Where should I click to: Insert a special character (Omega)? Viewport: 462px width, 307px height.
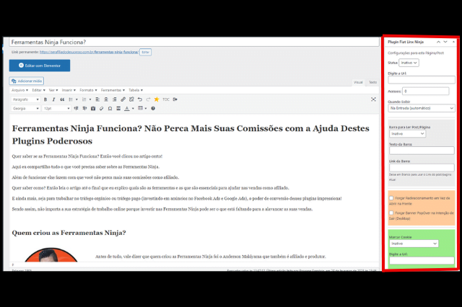[x=110, y=109]
